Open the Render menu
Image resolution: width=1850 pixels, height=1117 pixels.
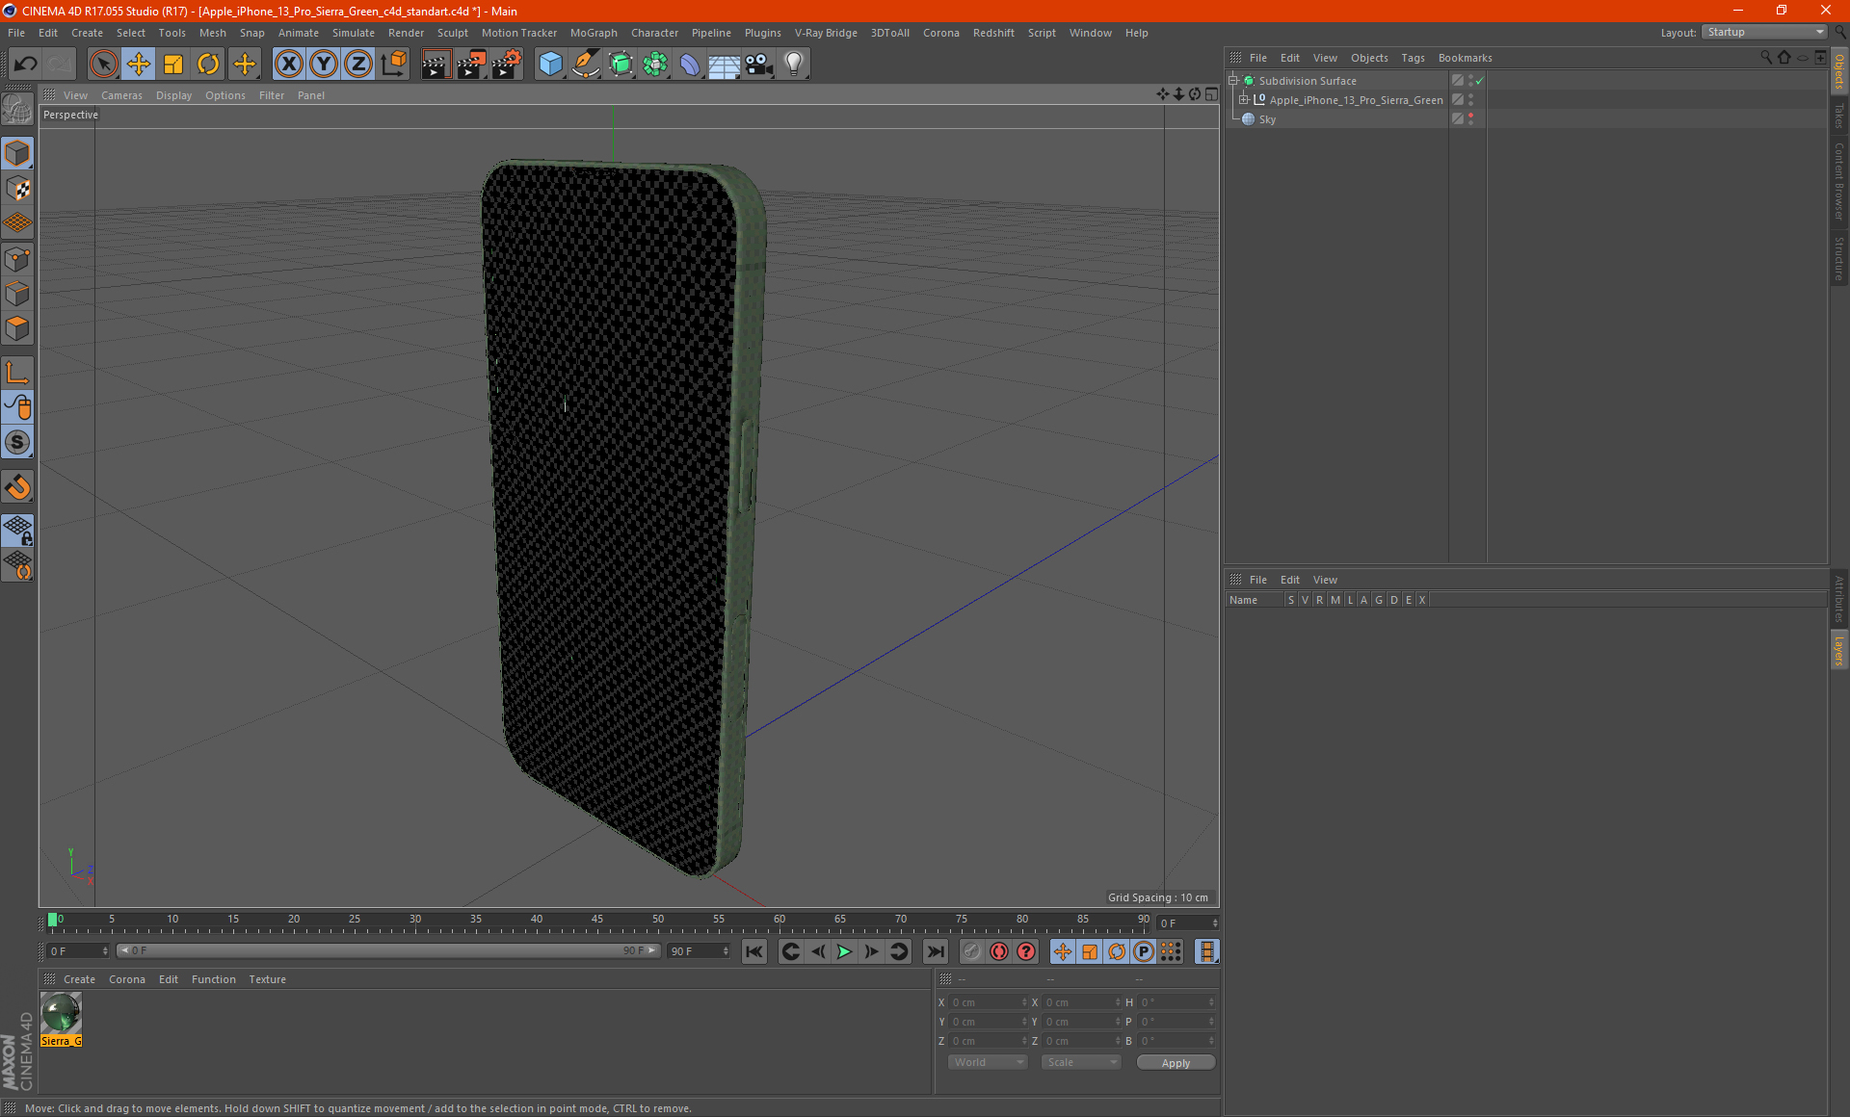click(406, 33)
